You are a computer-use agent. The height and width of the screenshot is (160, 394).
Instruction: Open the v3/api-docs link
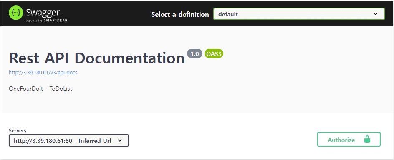click(x=43, y=73)
